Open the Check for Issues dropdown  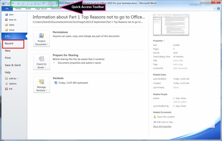41,62
